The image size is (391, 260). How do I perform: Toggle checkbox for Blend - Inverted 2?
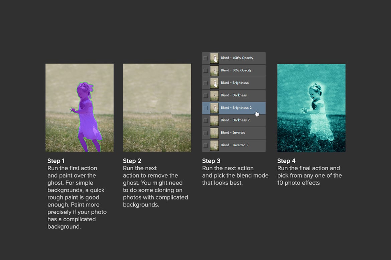coord(206,145)
